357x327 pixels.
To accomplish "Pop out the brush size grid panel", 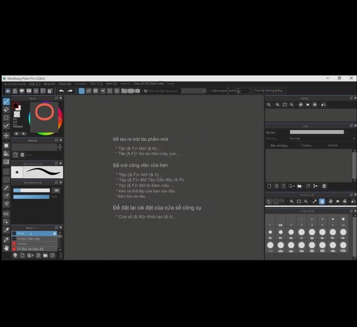I will pyautogui.click(x=351, y=211).
